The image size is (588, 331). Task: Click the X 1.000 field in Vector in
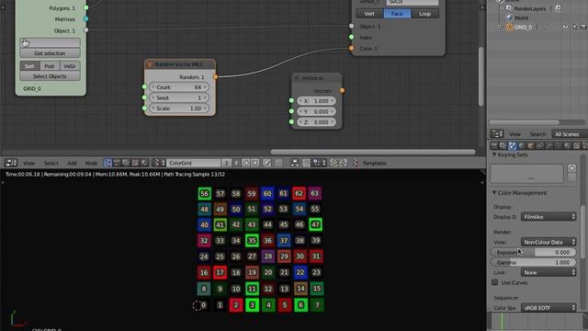(x=316, y=101)
